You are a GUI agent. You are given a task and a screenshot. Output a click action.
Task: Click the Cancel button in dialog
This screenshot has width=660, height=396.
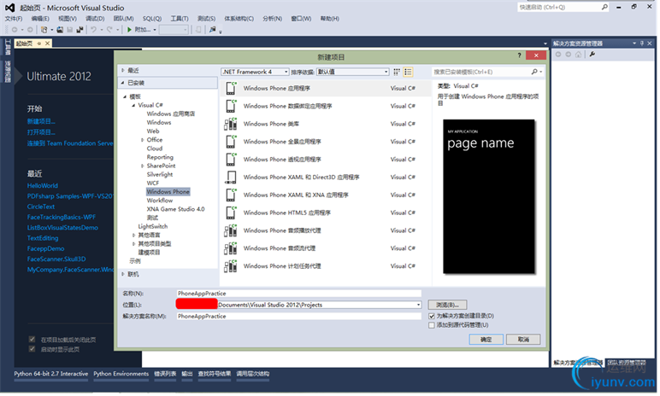524,340
